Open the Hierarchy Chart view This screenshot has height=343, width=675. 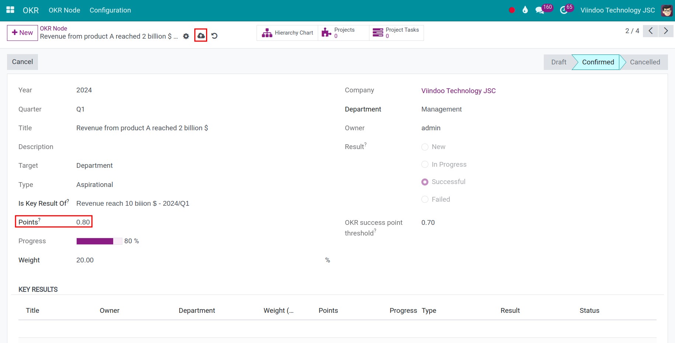click(288, 33)
